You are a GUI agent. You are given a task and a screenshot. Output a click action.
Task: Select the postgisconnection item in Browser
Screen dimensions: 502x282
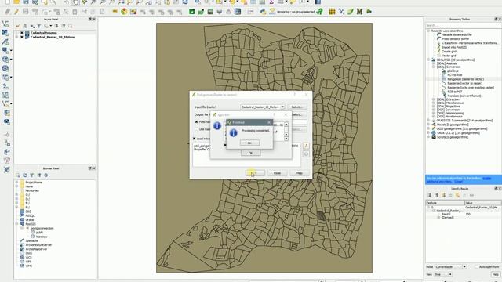(x=42, y=228)
